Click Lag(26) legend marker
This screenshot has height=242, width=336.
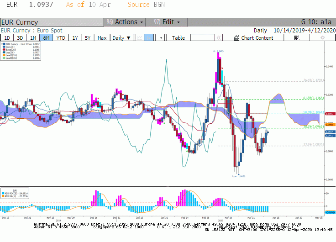(x=4, y=53)
